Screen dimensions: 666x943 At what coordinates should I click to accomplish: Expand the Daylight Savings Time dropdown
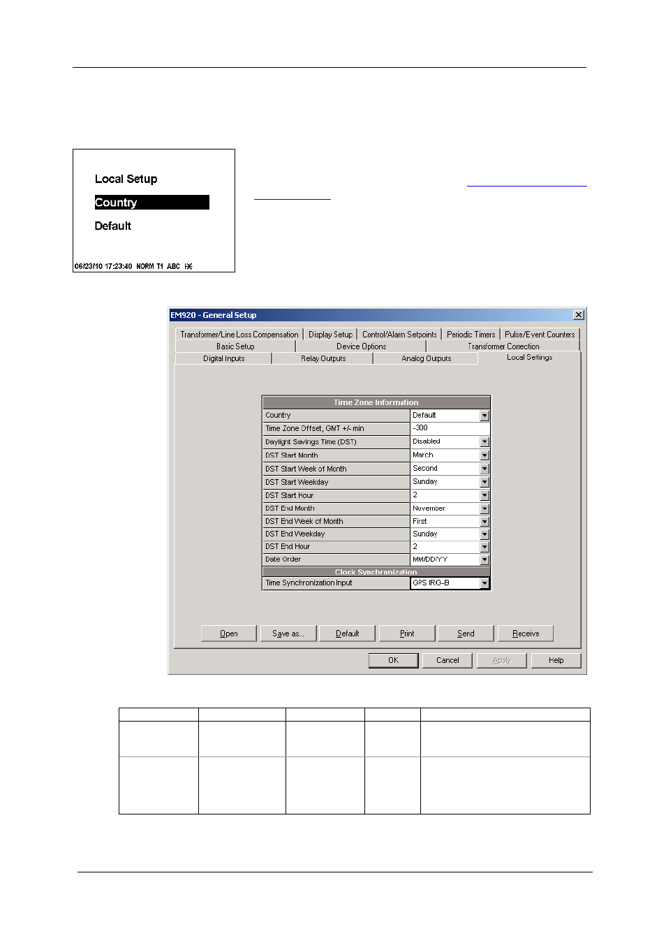[484, 442]
